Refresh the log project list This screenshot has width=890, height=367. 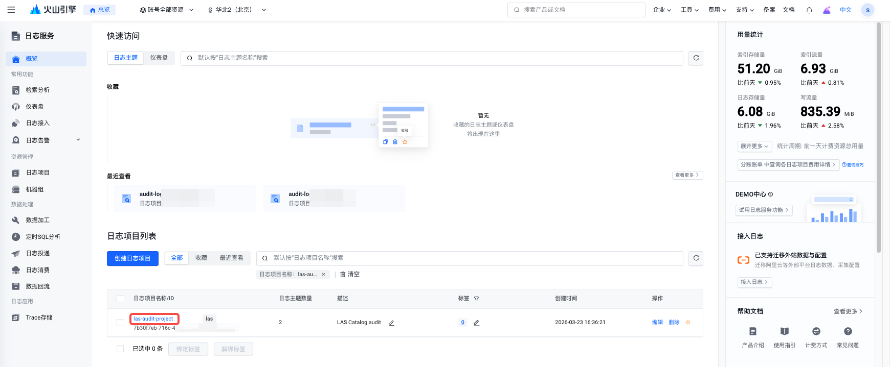point(696,258)
